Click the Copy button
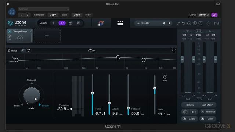The height and width of the screenshot is (132, 235). [x=53, y=15]
